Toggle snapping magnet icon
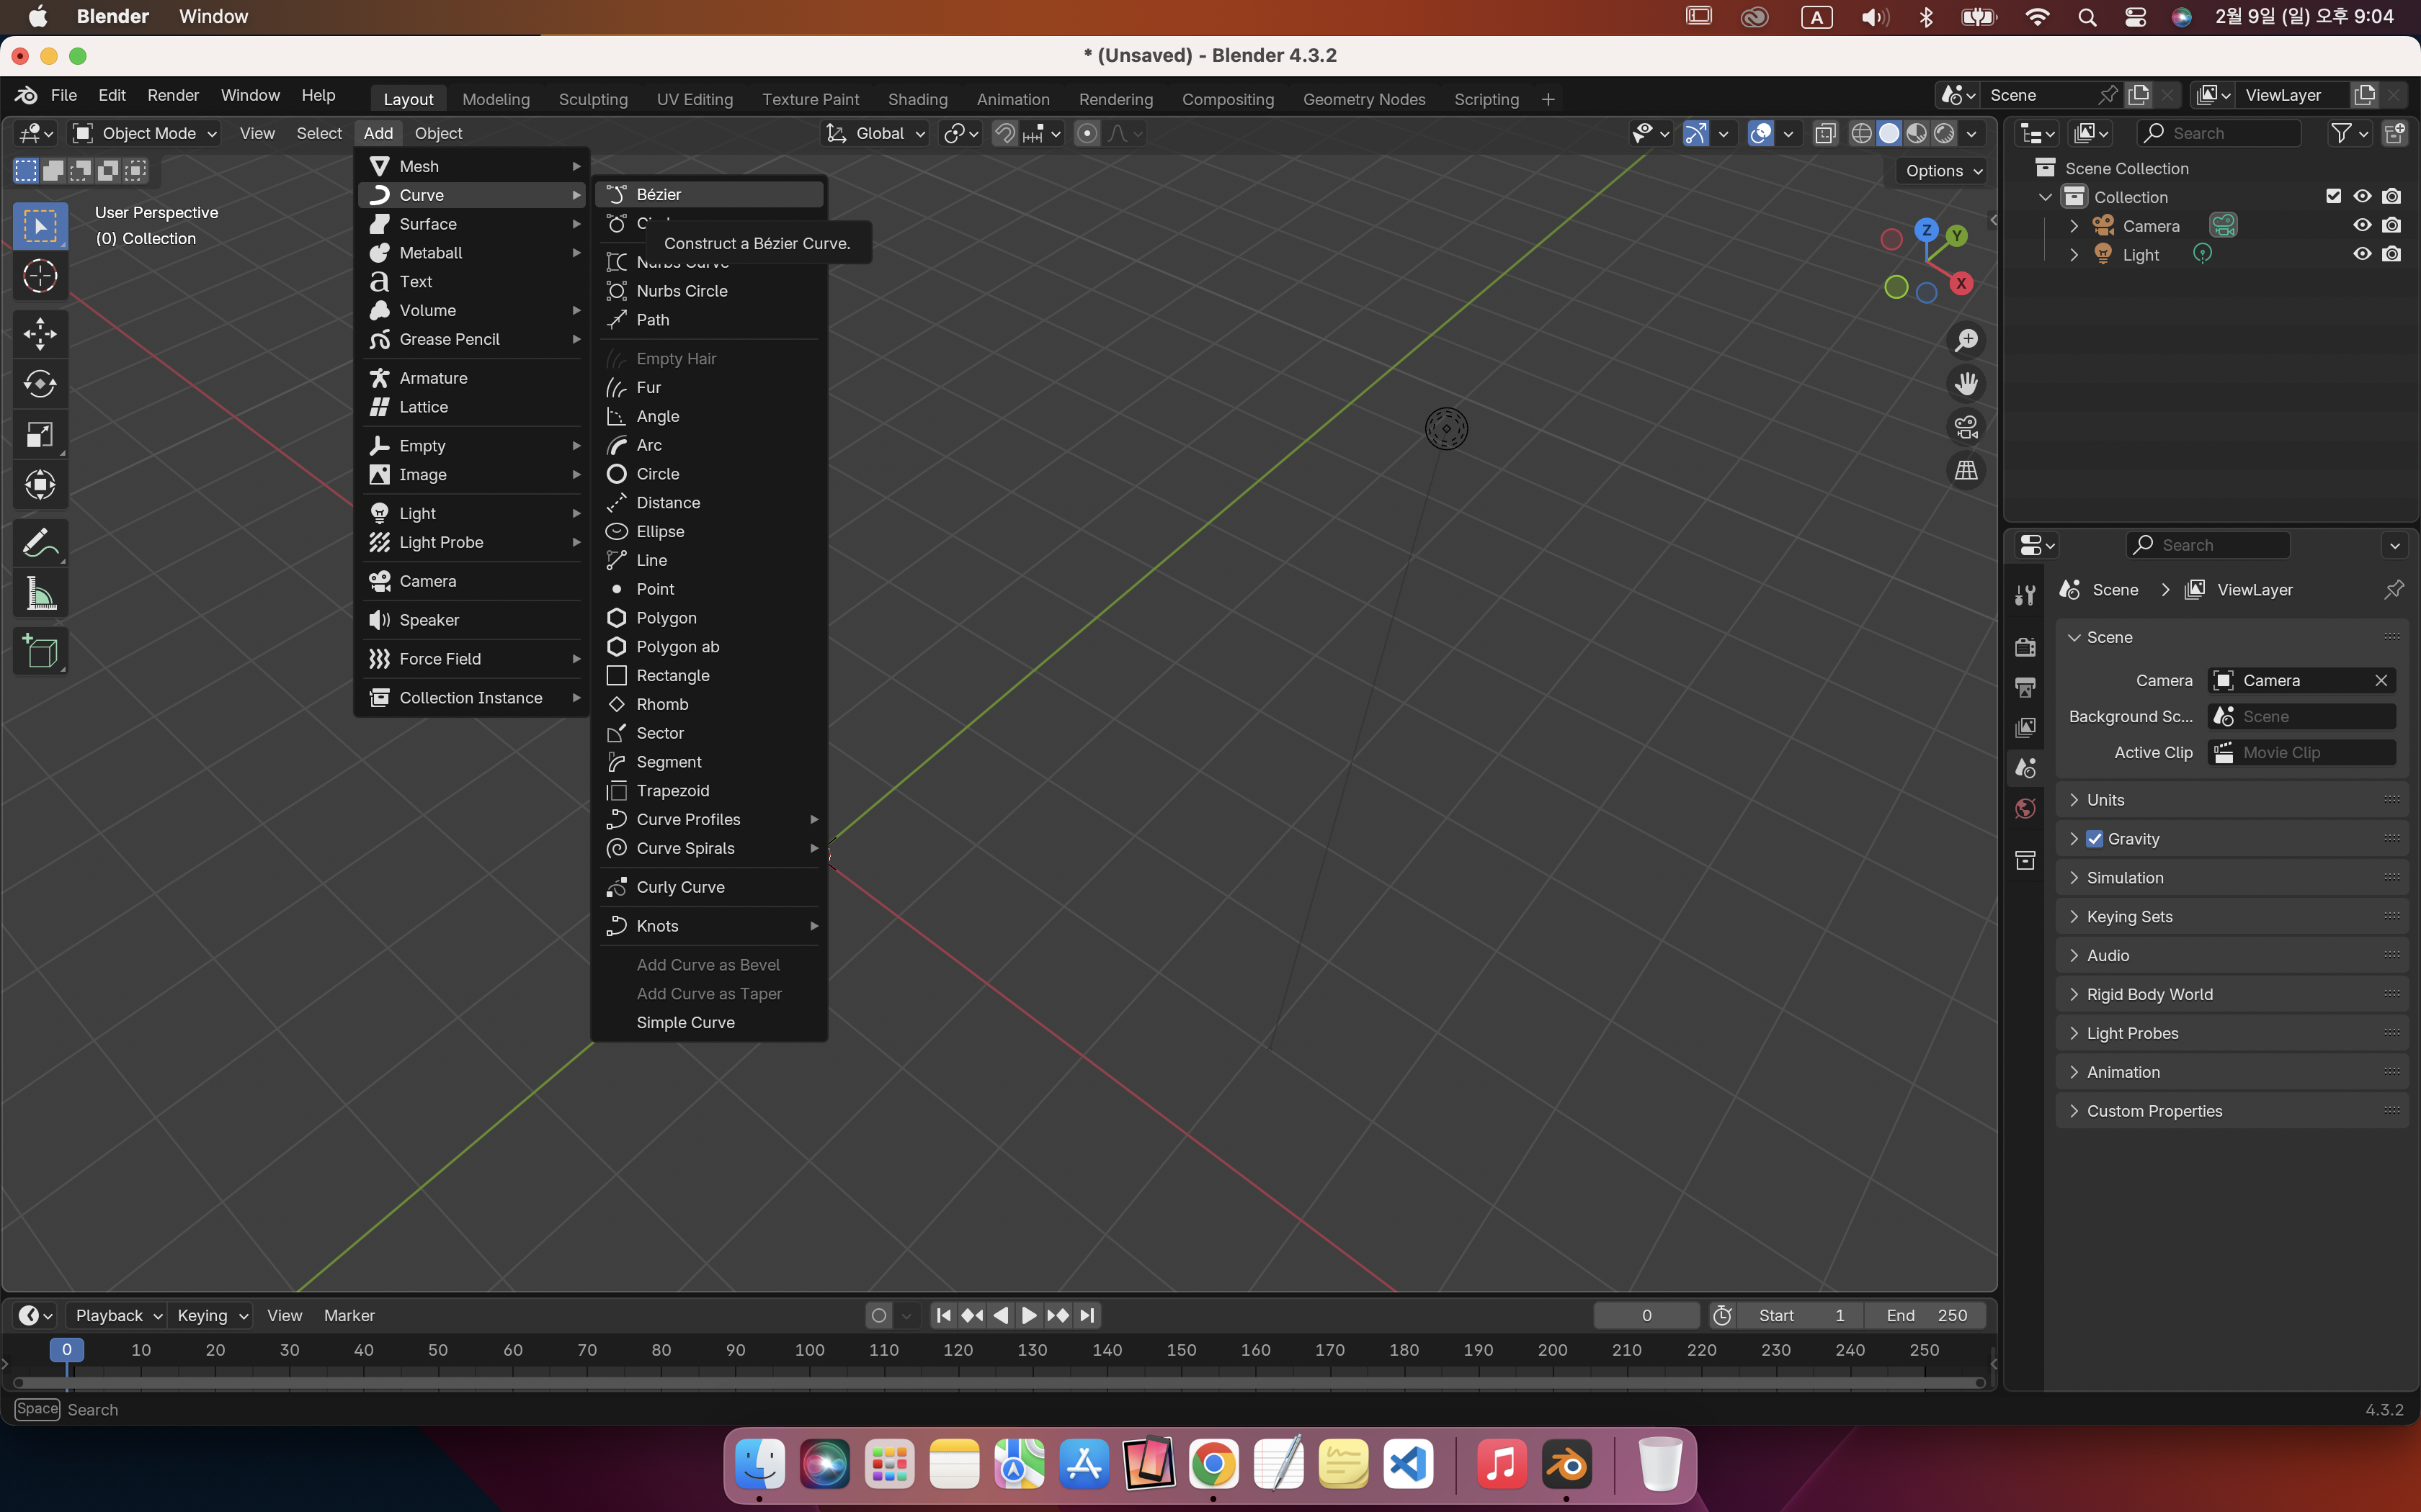Viewport: 2421px width, 1512px height. 1004,133
